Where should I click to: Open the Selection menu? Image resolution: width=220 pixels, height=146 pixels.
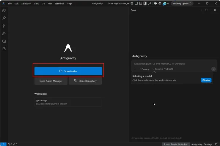click(26, 4)
